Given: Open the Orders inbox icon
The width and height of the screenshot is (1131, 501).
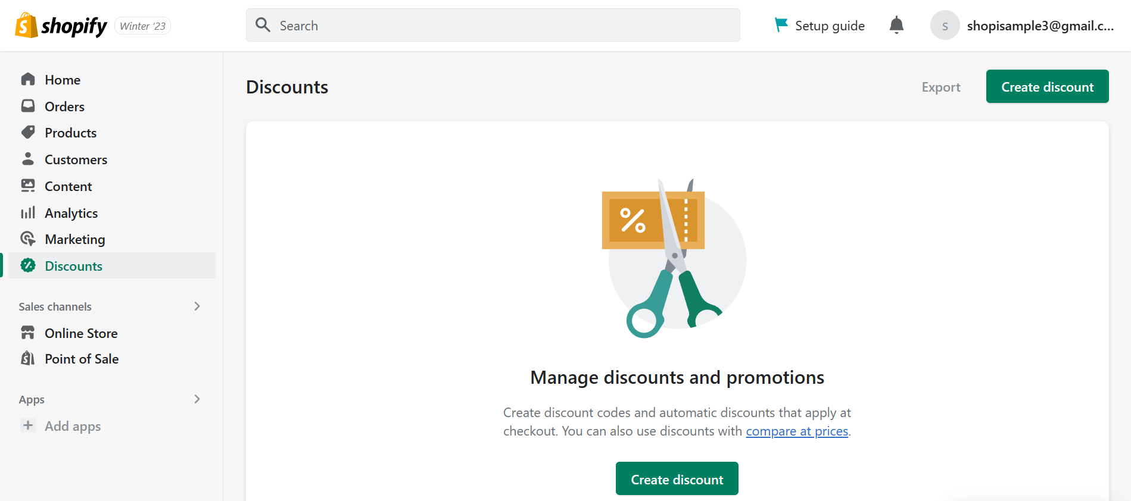Looking at the screenshot, I should coord(28,106).
